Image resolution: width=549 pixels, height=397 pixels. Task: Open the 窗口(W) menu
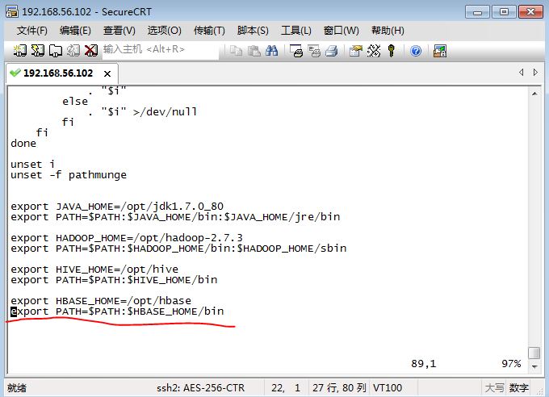tap(341, 31)
